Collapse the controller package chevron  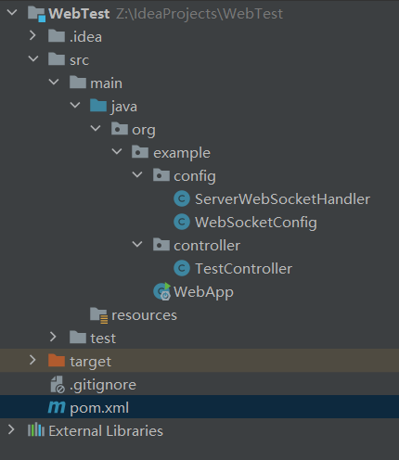(x=137, y=244)
